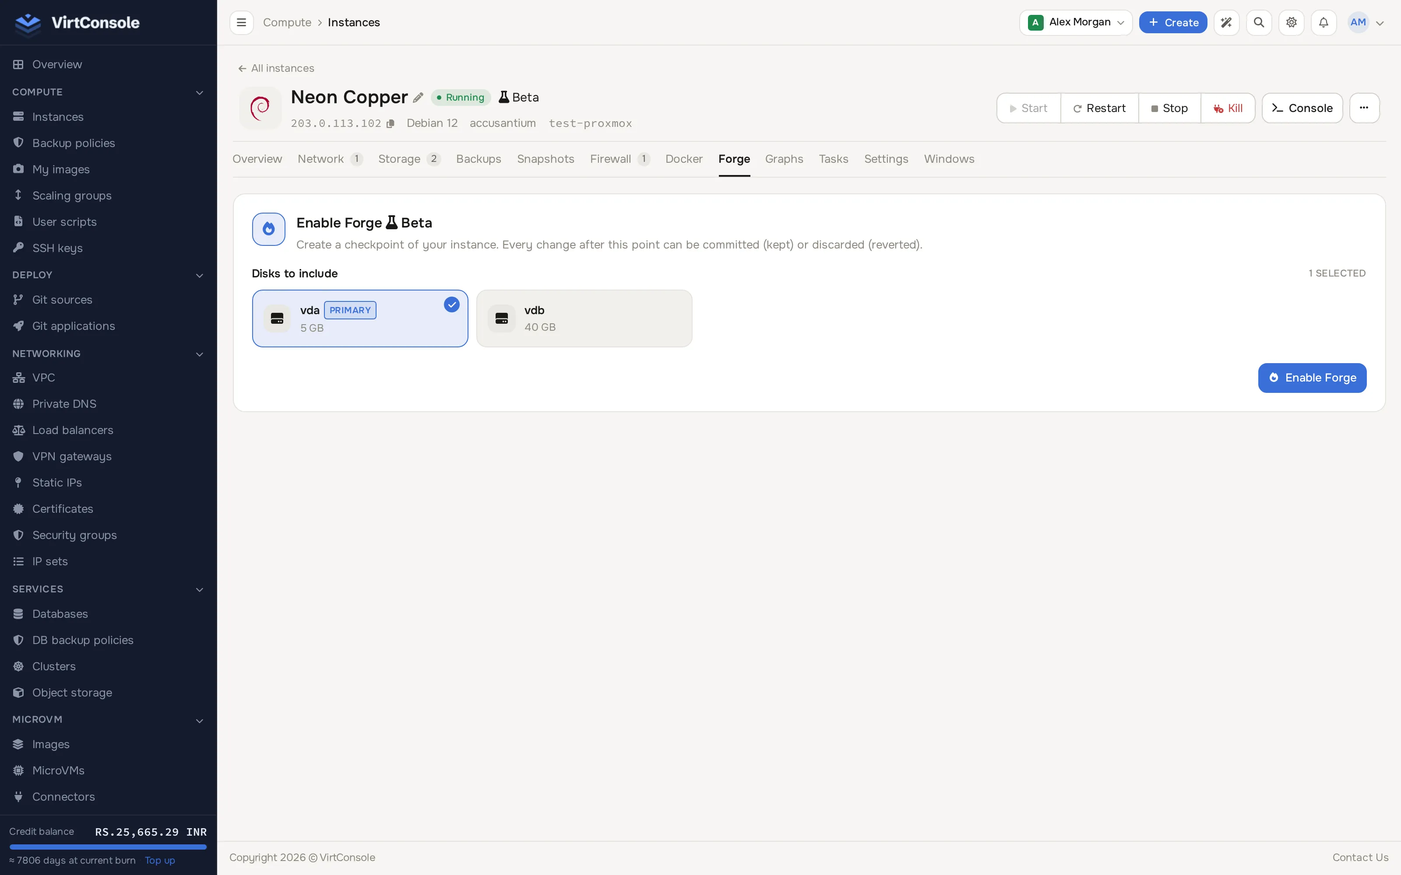The height and width of the screenshot is (875, 1401).
Task: Switch to the Storage tab
Action: click(x=409, y=158)
